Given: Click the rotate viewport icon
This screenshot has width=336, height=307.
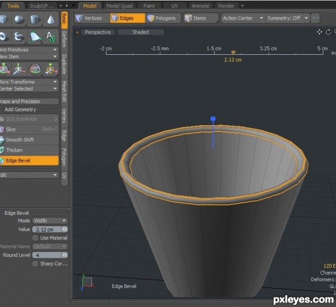Looking at the screenshot, I should pyautogui.click(x=328, y=32).
